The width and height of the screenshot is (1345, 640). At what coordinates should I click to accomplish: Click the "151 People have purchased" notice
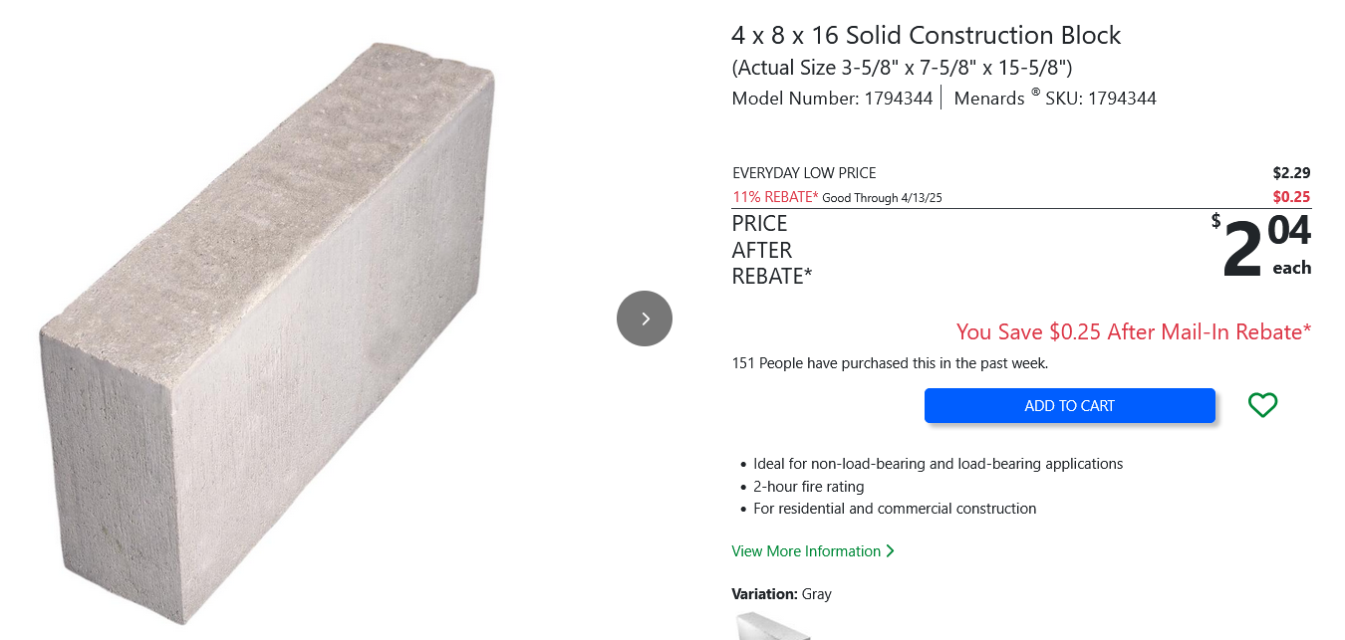[890, 363]
